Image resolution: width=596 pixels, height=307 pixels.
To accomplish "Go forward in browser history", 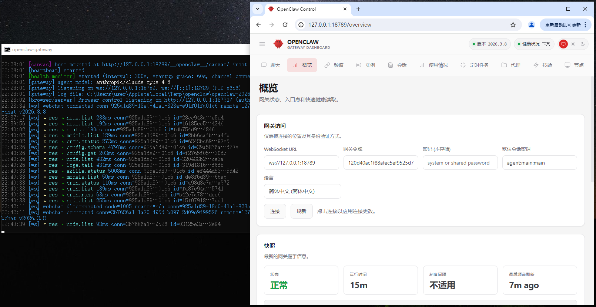I will (272, 25).
